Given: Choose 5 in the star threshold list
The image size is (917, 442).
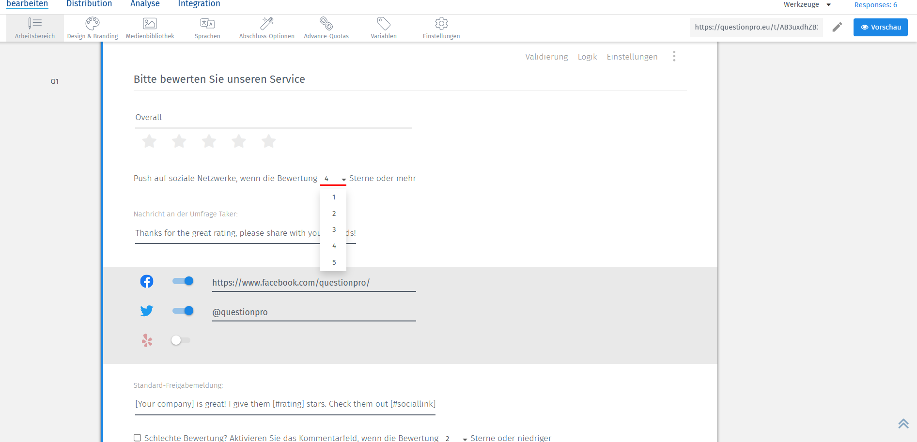Looking at the screenshot, I should point(334,262).
